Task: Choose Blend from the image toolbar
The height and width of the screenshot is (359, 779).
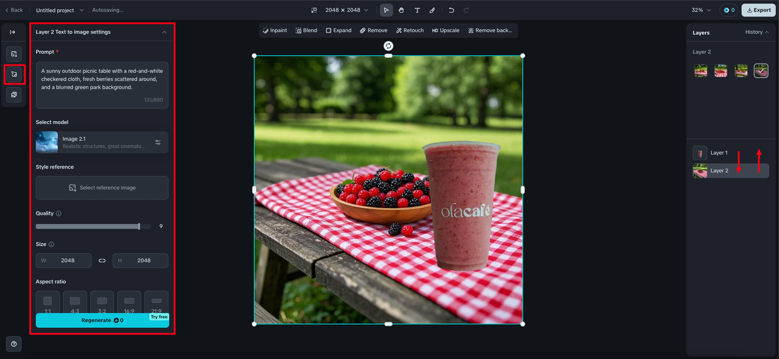Action: (x=307, y=30)
